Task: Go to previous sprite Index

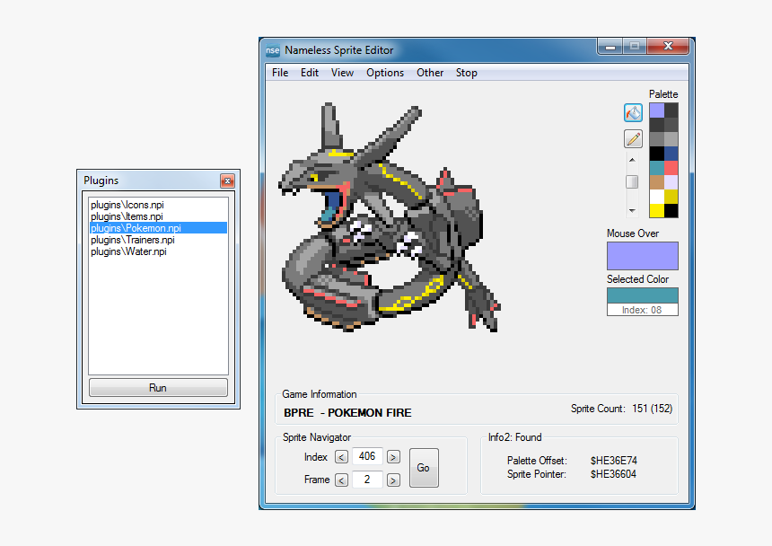Action: [342, 457]
